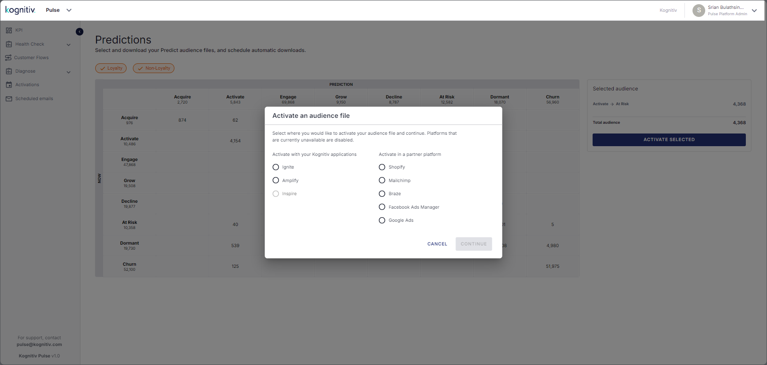The width and height of the screenshot is (767, 365).
Task: Select the Ignite radio option
Action: [x=276, y=167]
